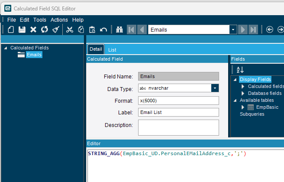284x182 pixels.
Task: Go to the first record
Action: [132, 29]
